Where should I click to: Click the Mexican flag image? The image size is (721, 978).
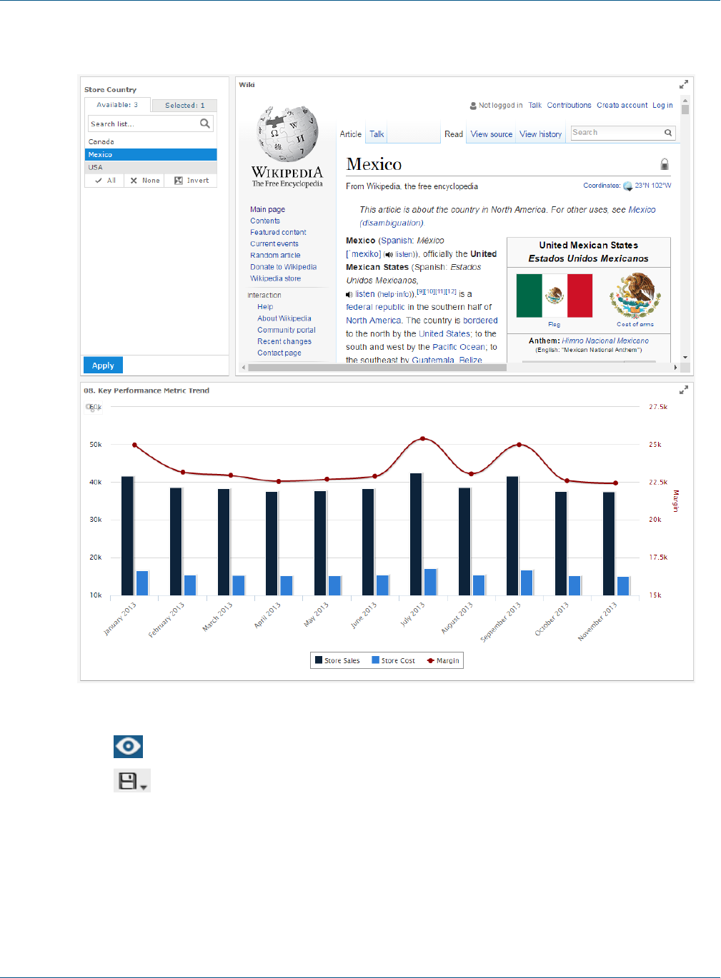[x=555, y=296]
